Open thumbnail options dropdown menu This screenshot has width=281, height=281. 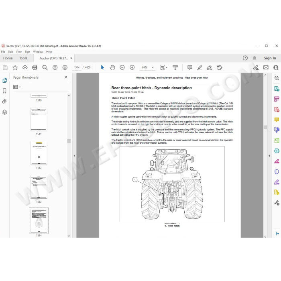click(x=17, y=87)
